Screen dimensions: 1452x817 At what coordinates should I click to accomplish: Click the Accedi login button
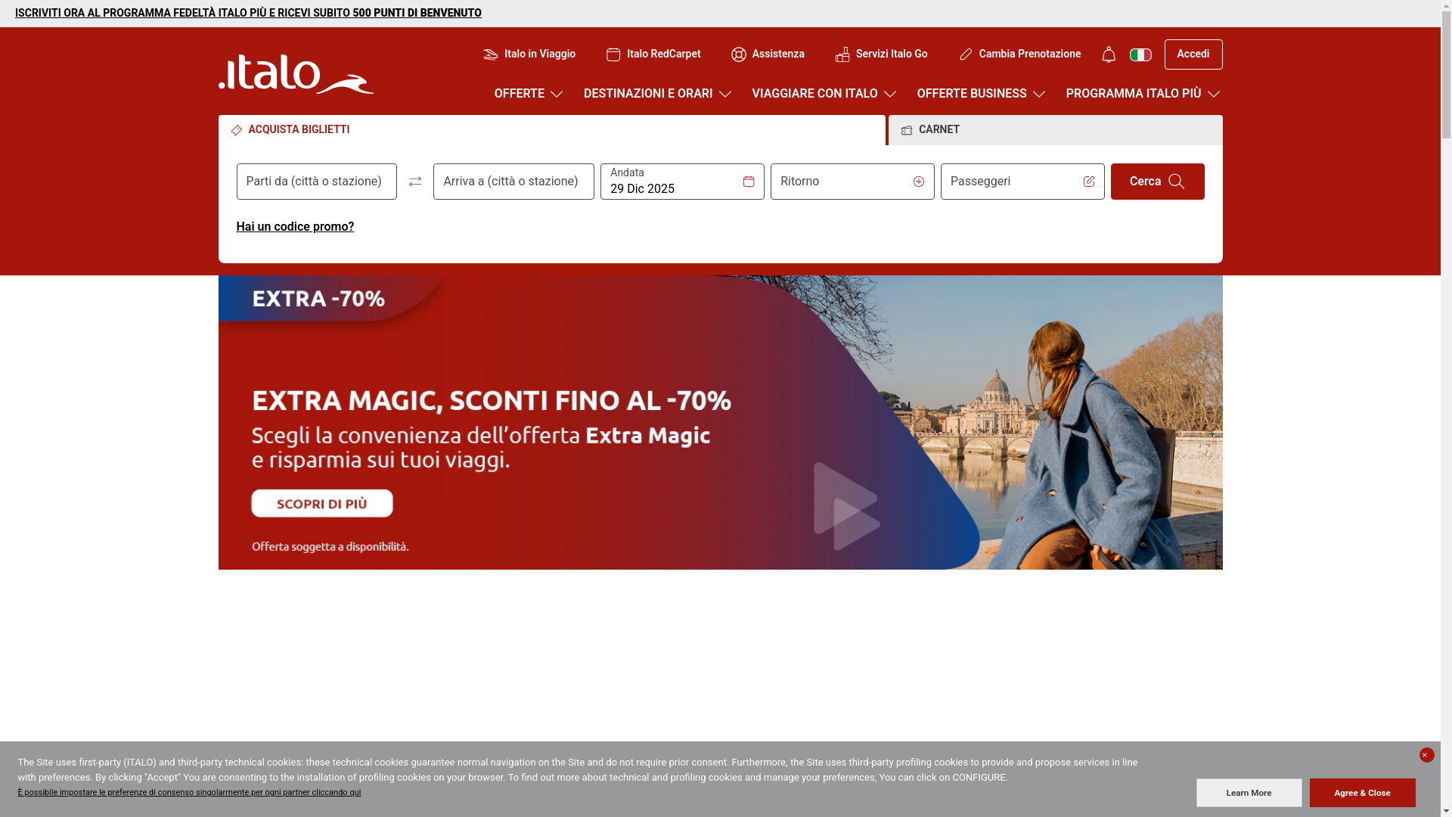point(1193,54)
